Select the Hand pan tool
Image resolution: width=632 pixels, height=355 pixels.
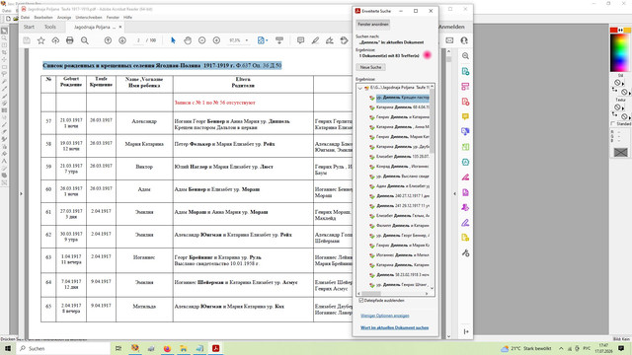188,40
